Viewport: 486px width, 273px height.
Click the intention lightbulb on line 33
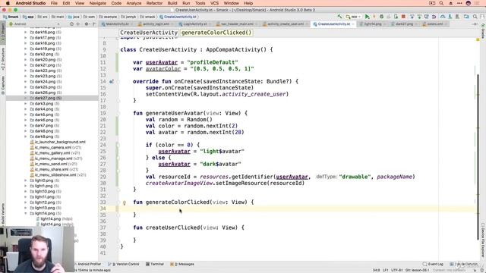pos(125,203)
